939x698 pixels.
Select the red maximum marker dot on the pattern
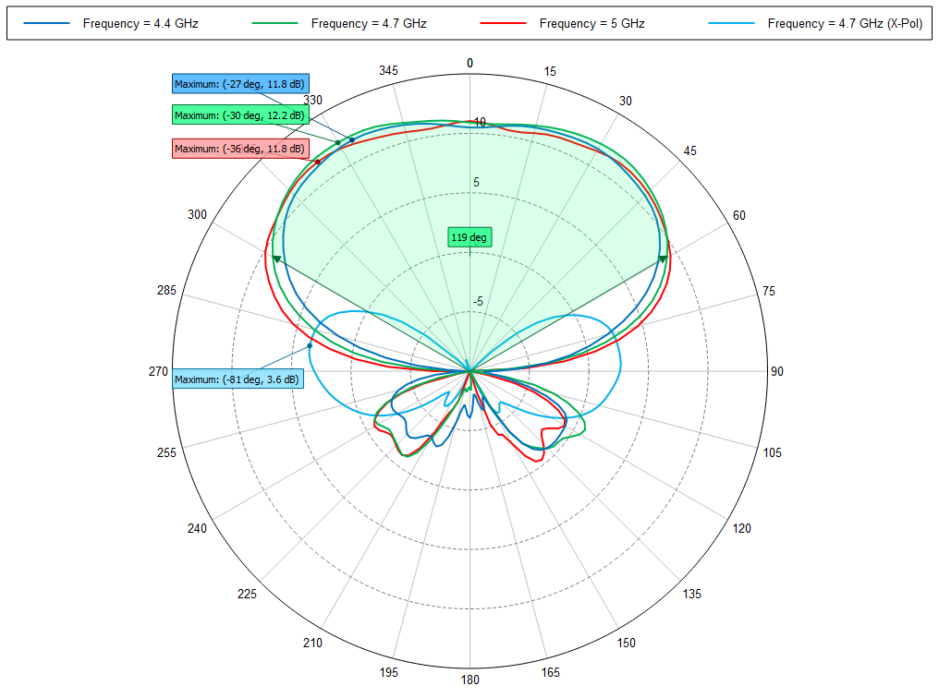pyautogui.click(x=318, y=162)
